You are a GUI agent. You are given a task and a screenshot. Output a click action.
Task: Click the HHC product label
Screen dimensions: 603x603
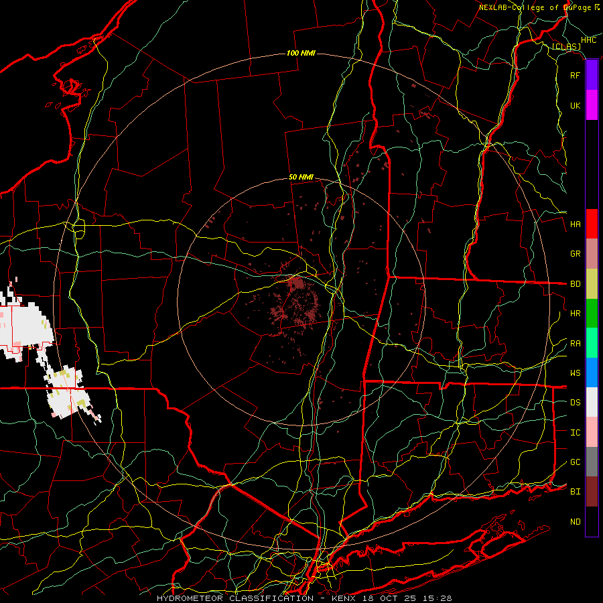tap(588, 40)
